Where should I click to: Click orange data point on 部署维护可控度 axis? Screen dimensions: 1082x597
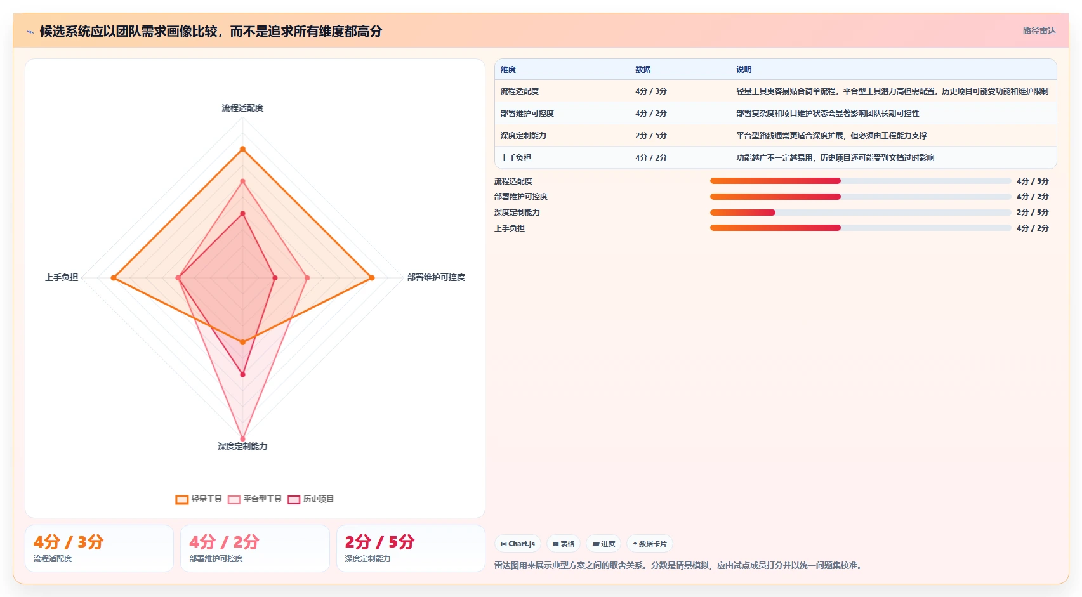point(372,278)
